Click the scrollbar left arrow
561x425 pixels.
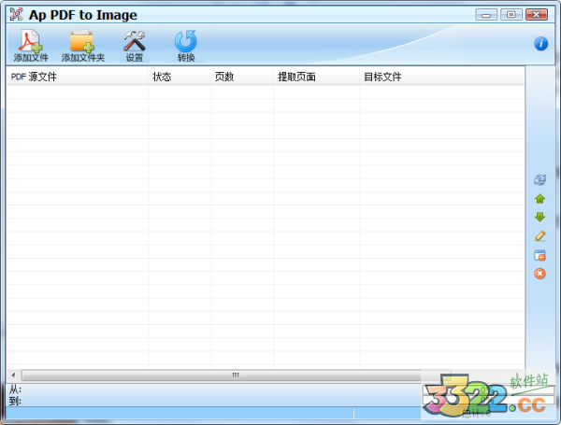(14, 375)
